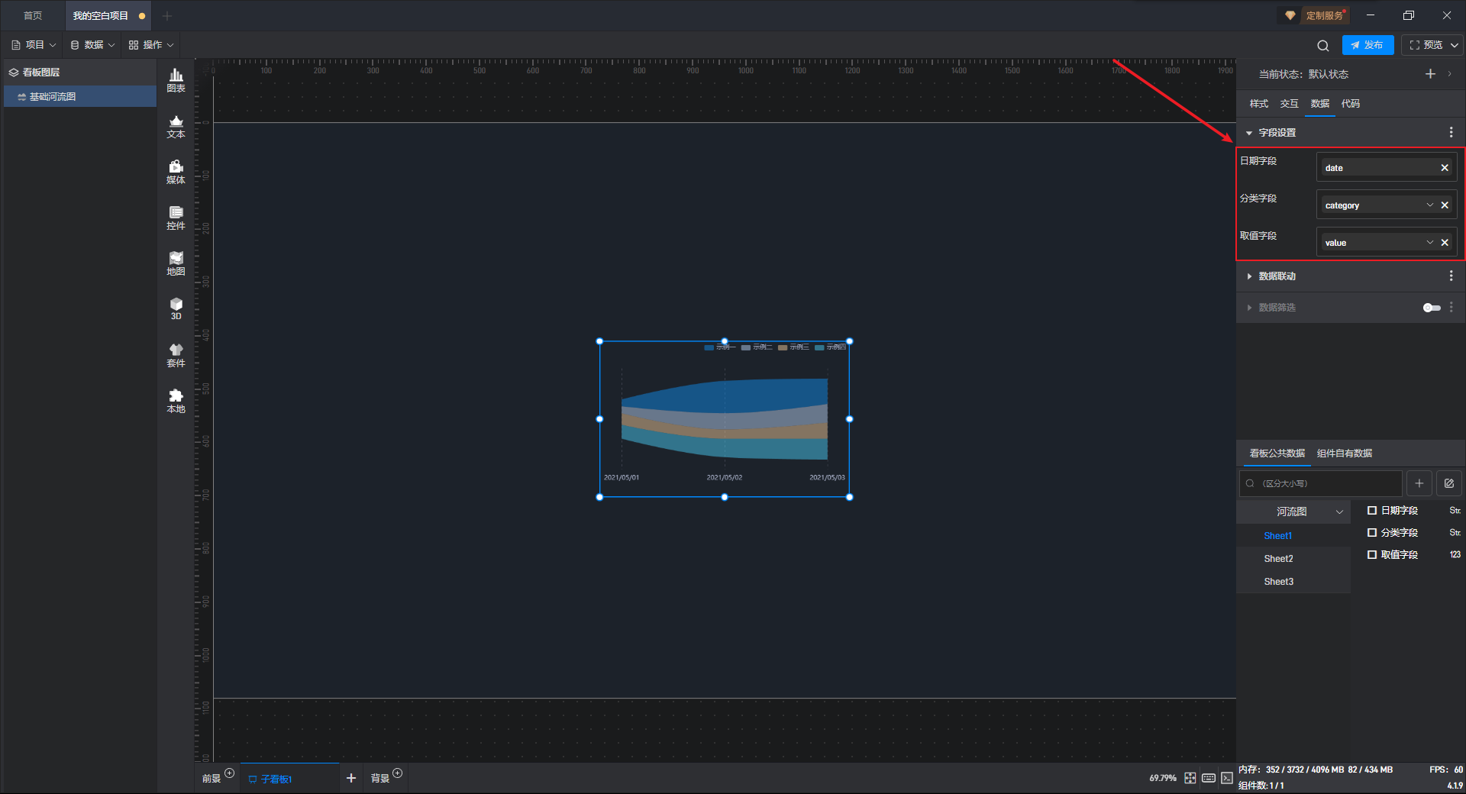Open the 套件 kit components panel
This screenshot has width=1466, height=794.
pyautogui.click(x=176, y=355)
